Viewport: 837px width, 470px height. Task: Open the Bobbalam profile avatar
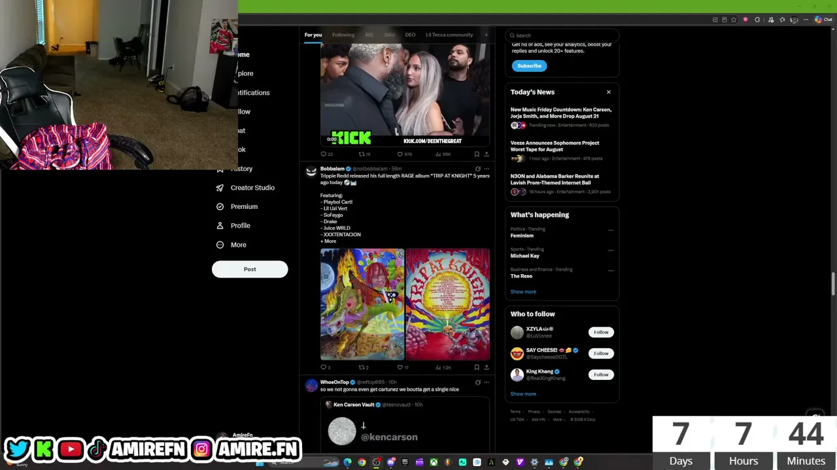(311, 172)
